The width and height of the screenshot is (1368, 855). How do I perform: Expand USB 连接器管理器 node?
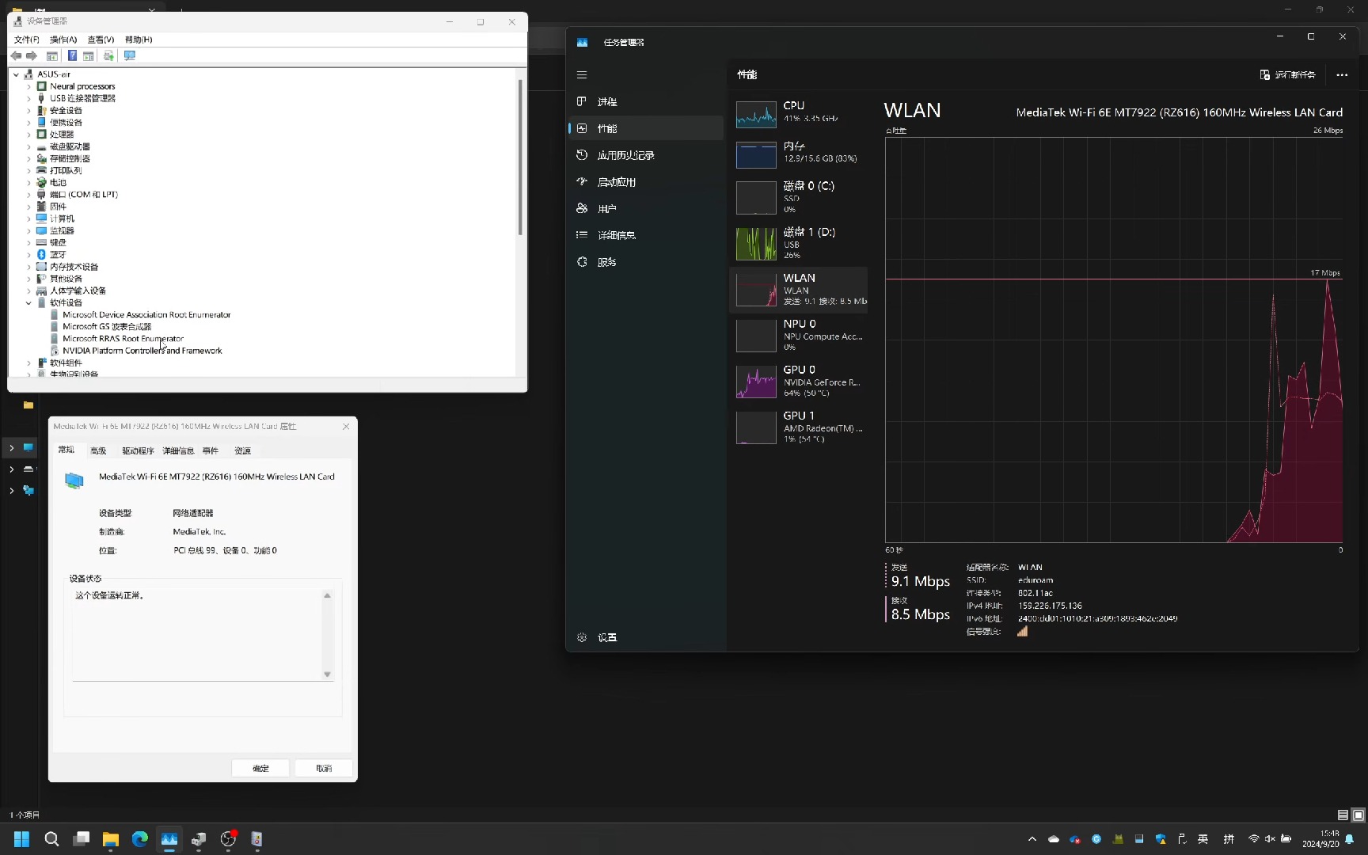point(29,98)
